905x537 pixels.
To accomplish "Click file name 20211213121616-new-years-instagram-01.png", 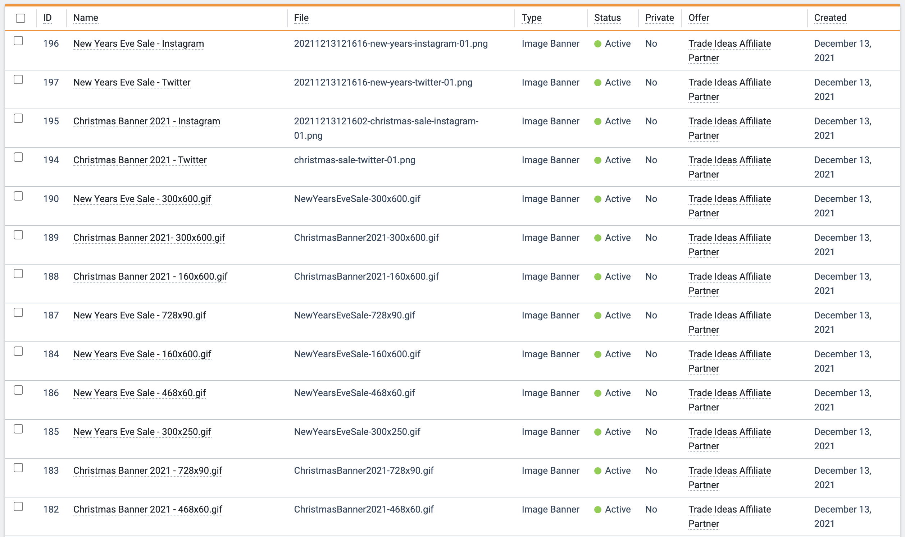I will tap(391, 44).
